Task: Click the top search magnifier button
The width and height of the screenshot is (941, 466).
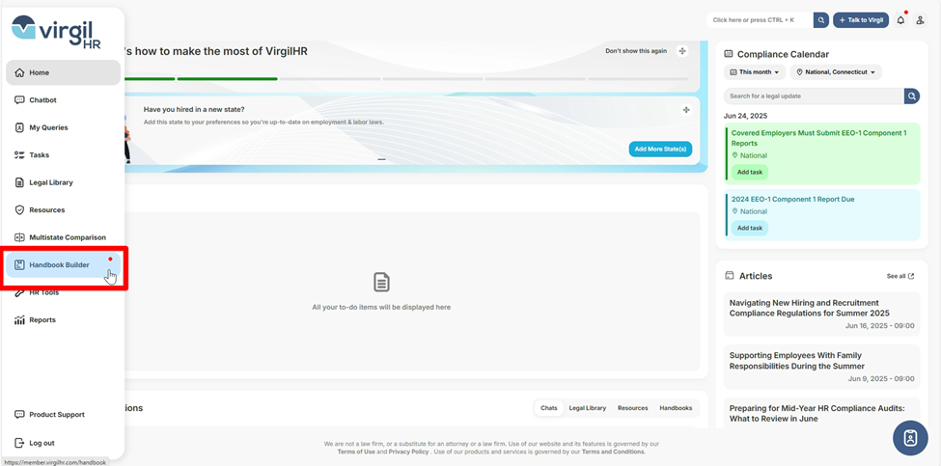Action: (821, 20)
